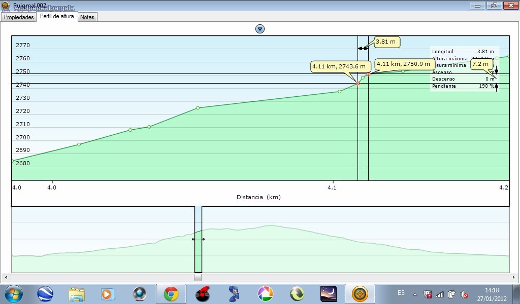
Task: Click the Windows Start button
Action: coord(14,293)
